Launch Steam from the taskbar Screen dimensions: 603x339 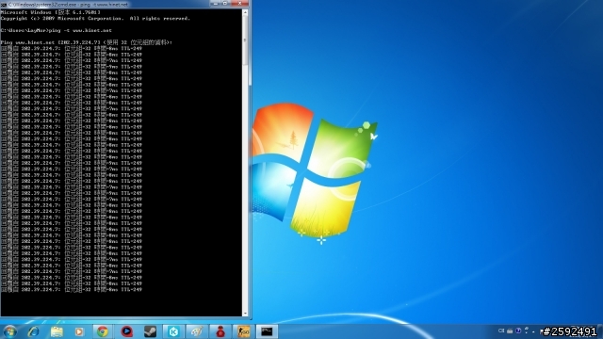(x=150, y=331)
